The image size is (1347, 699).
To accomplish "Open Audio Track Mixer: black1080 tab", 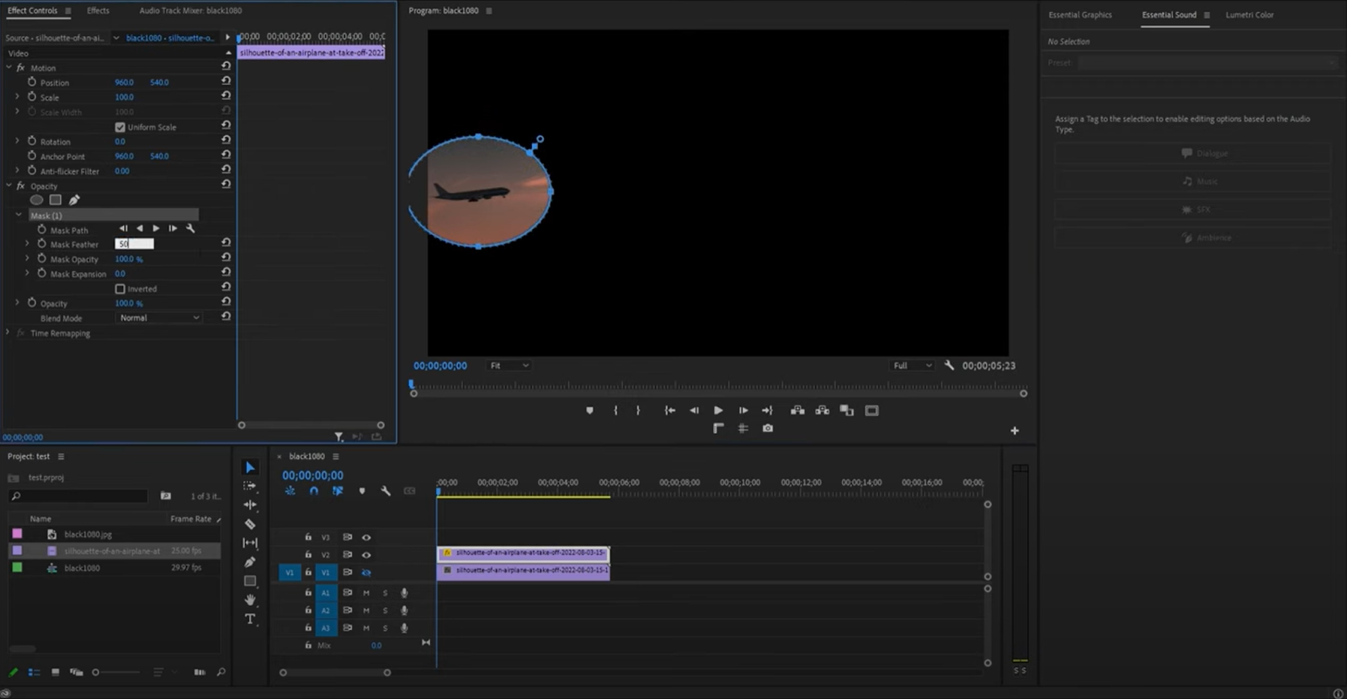I will pyautogui.click(x=190, y=11).
